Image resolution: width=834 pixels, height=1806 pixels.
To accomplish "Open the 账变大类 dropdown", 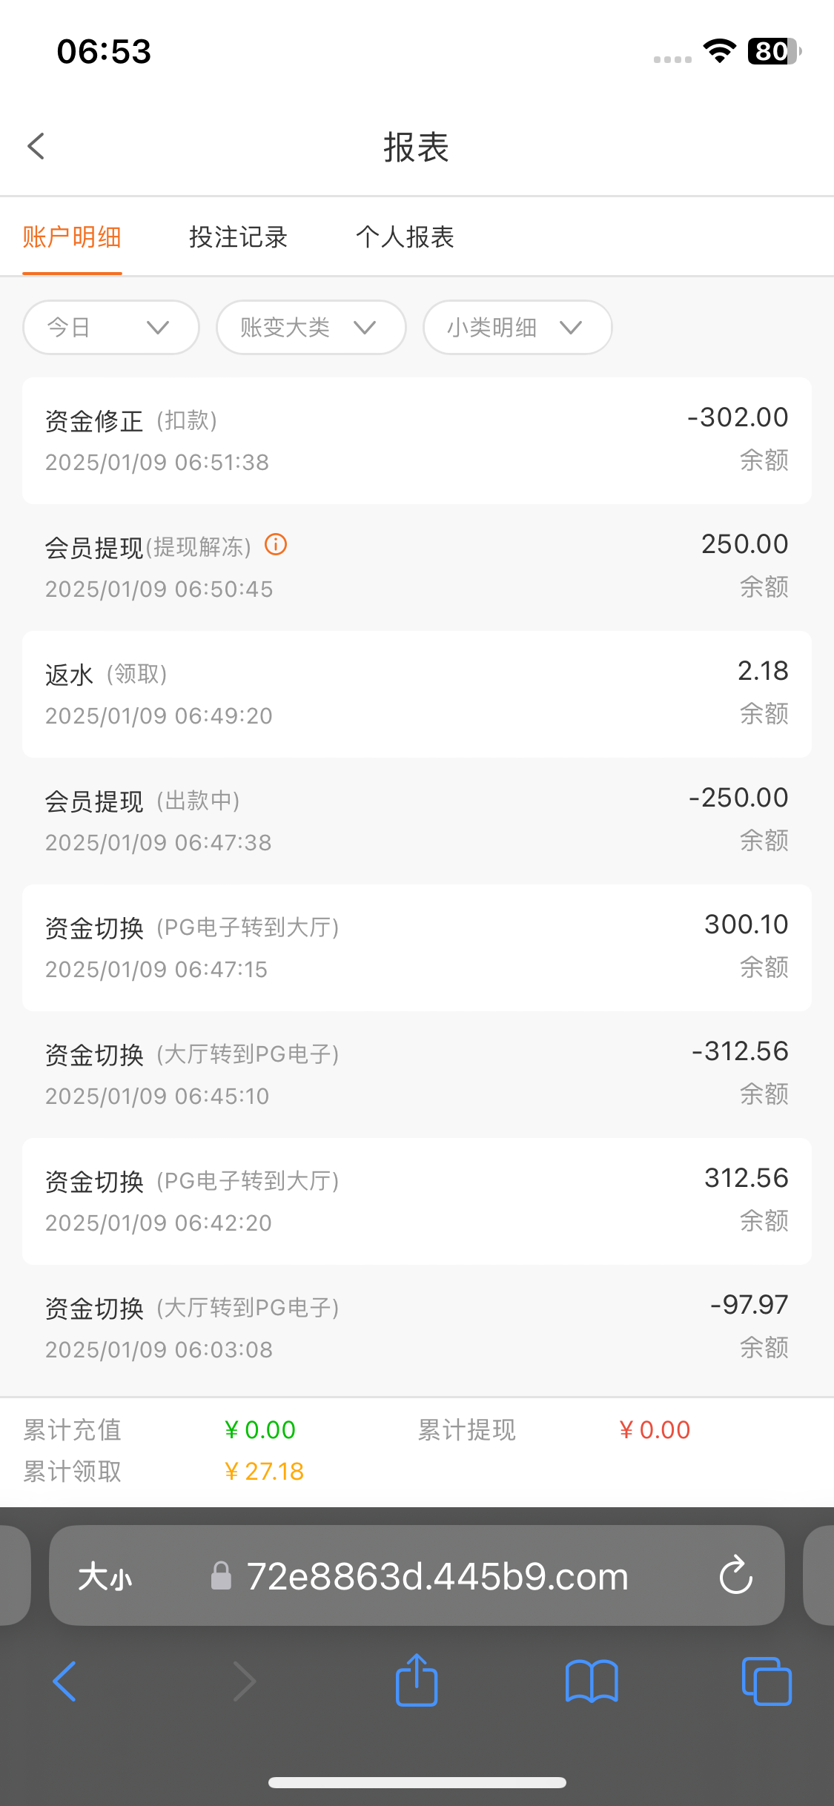I will [311, 327].
